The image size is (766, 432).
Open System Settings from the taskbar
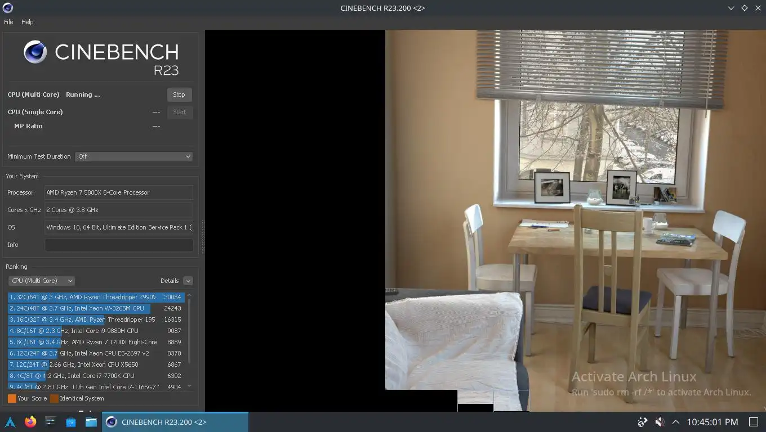coord(51,422)
